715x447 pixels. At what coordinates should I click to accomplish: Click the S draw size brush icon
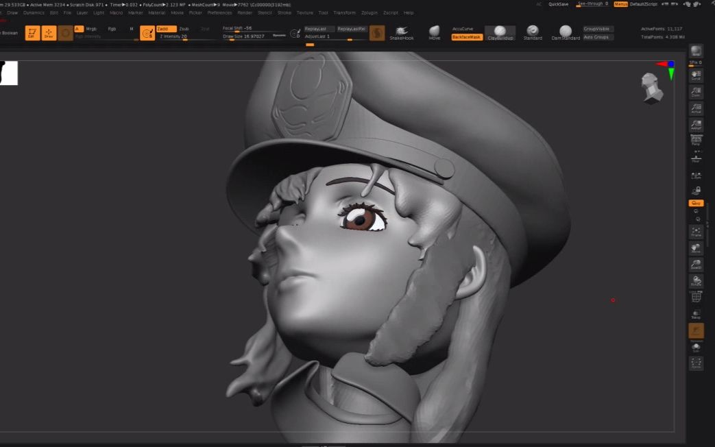coord(147,33)
